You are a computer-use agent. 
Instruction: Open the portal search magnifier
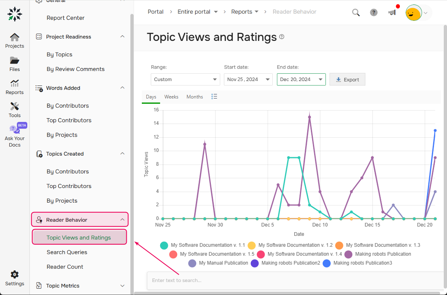pyautogui.click(x=356, y=13)
